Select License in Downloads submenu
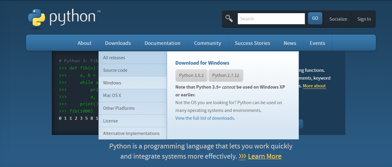Image resolution: width=392 pixels, height=167 pixels. 133,121
